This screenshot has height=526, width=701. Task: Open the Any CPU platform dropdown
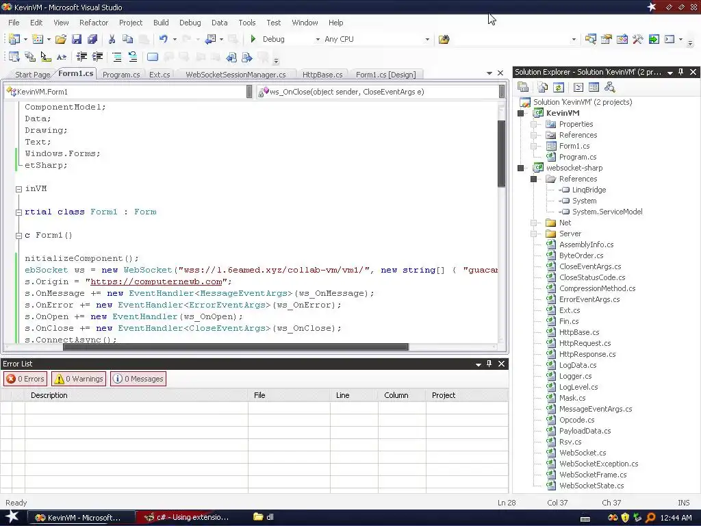coord(427,39)
